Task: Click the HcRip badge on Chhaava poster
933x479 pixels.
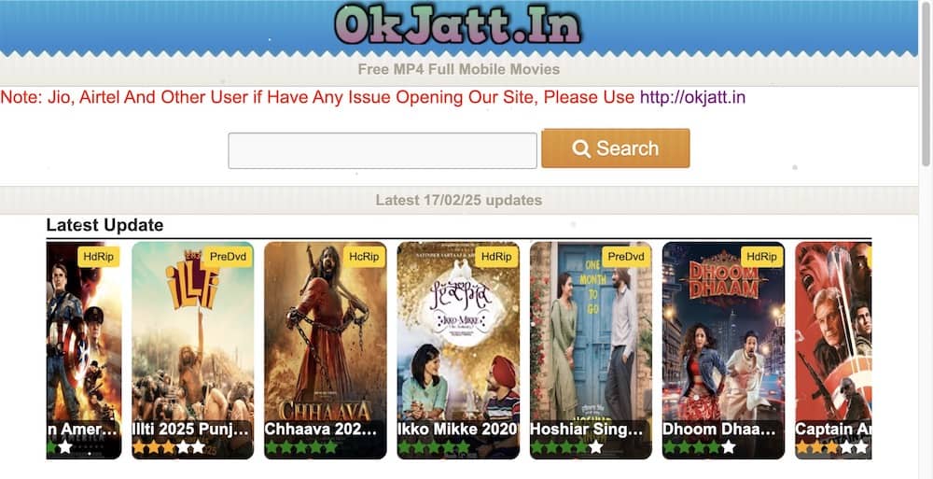Action: (x=364, y=257)
